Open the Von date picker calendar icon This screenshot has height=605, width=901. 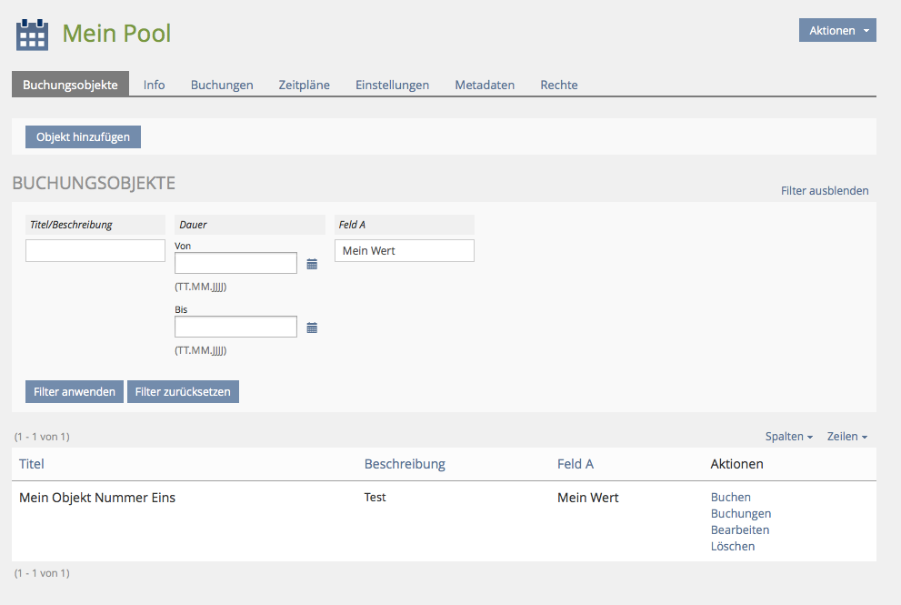click(x=312, y=264)
